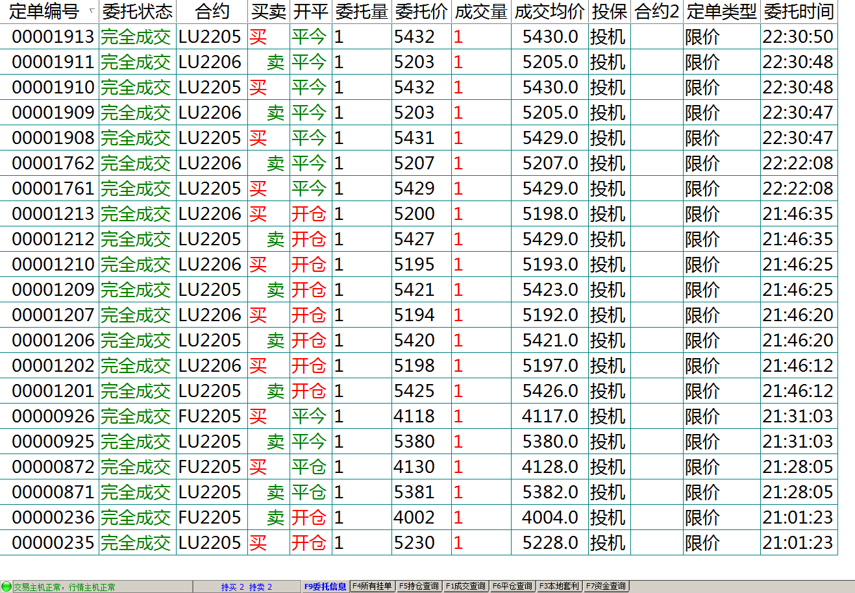
Task: Click the 合约 column header
Action: pyautogui.click(x=212, y=12)
